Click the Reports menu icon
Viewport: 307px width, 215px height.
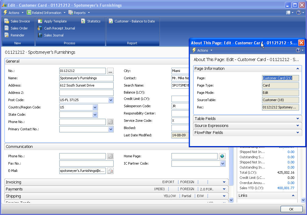coord(71,12)
